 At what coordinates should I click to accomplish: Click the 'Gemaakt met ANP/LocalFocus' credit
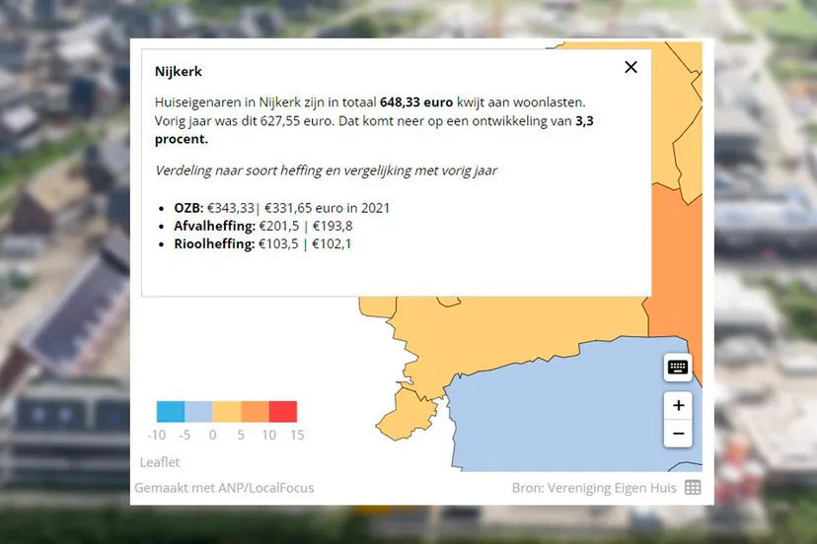pyautogui.click(x=224, y=488)
